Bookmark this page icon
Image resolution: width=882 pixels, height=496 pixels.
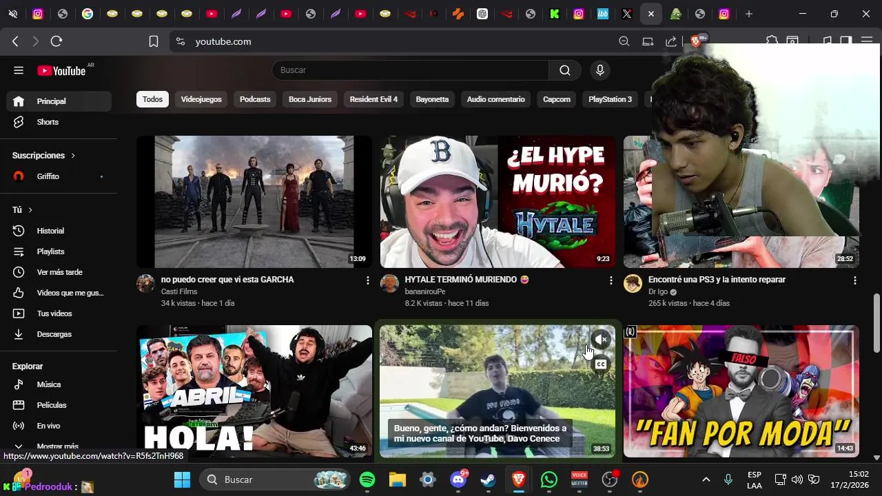(x=154, y=41)
